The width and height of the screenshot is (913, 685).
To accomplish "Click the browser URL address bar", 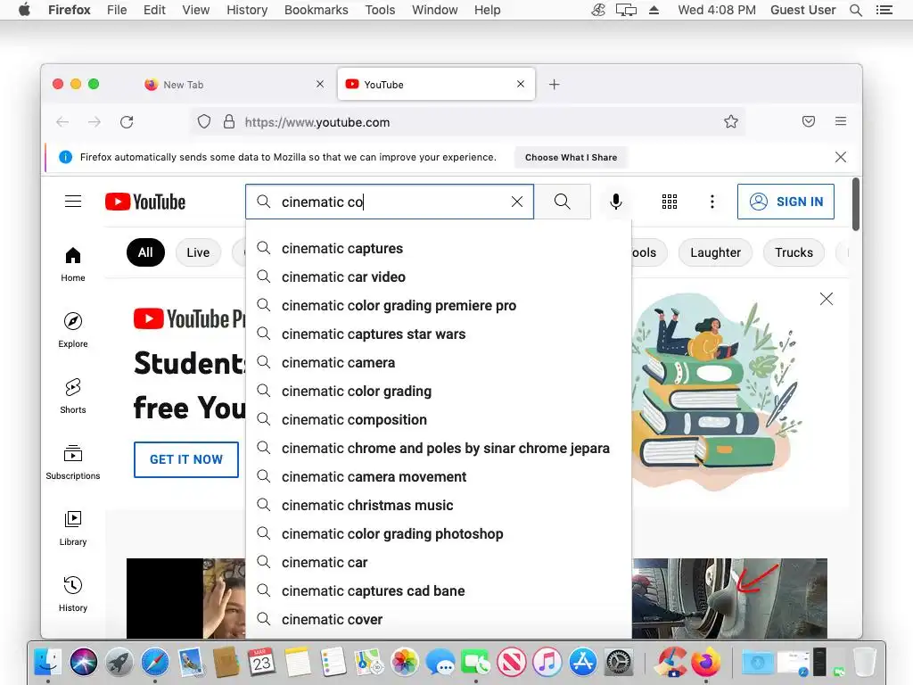I will coord(467,121).
